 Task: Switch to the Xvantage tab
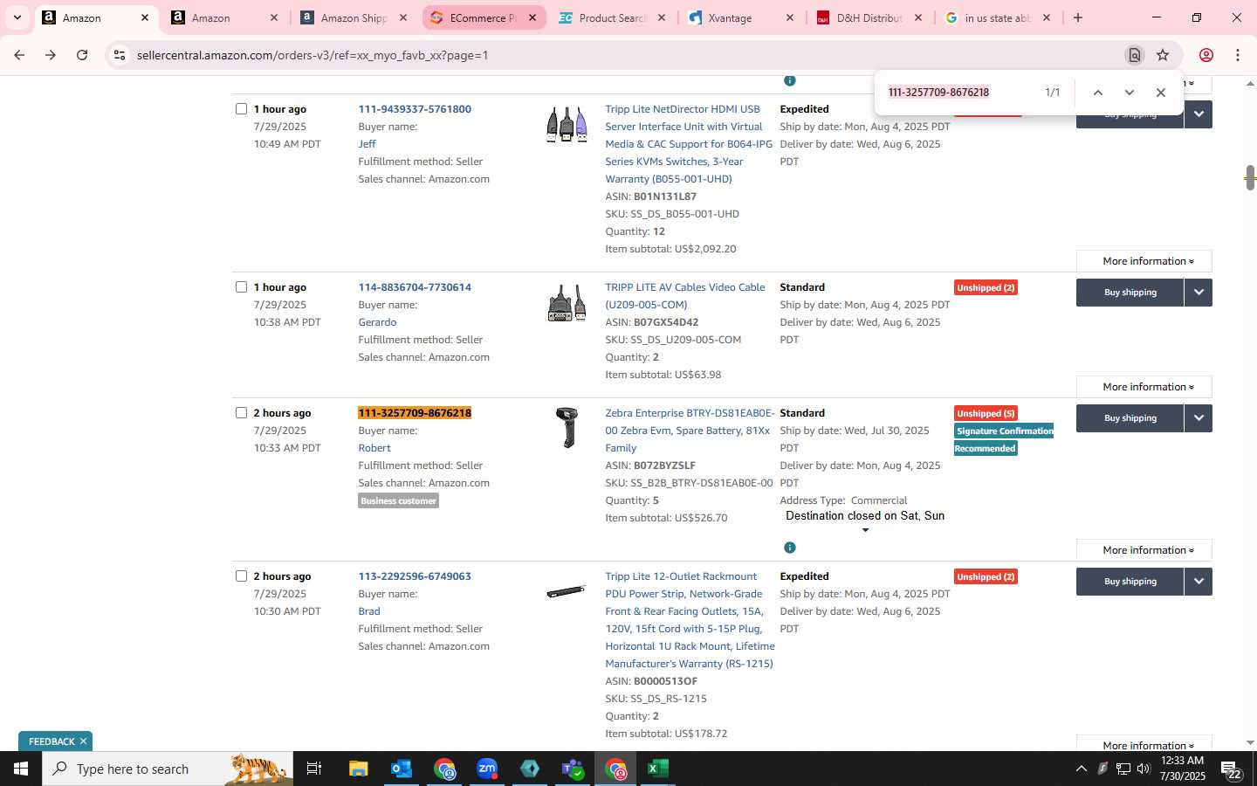pos(741,17)
